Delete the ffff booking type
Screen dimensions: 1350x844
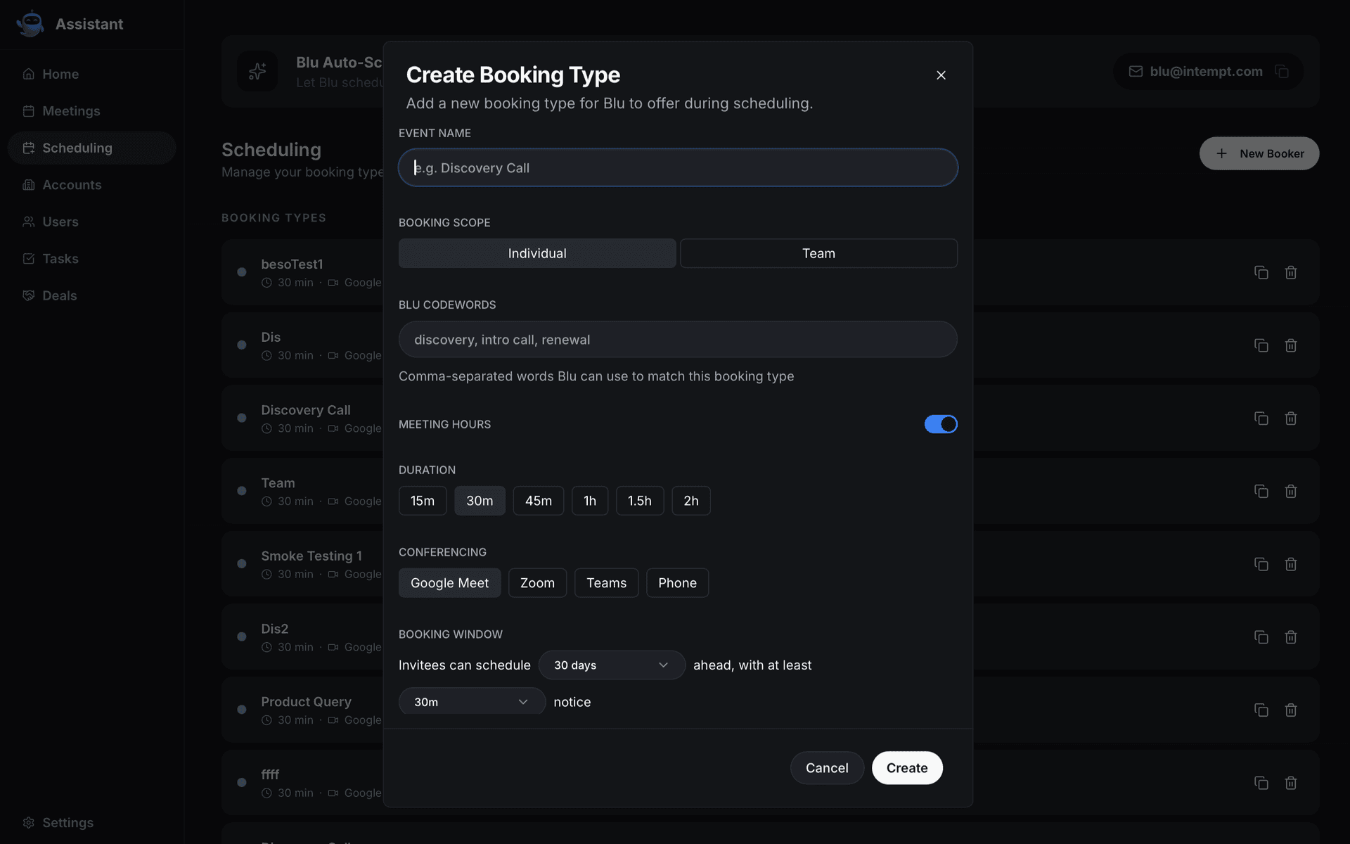pos(1291,783)
